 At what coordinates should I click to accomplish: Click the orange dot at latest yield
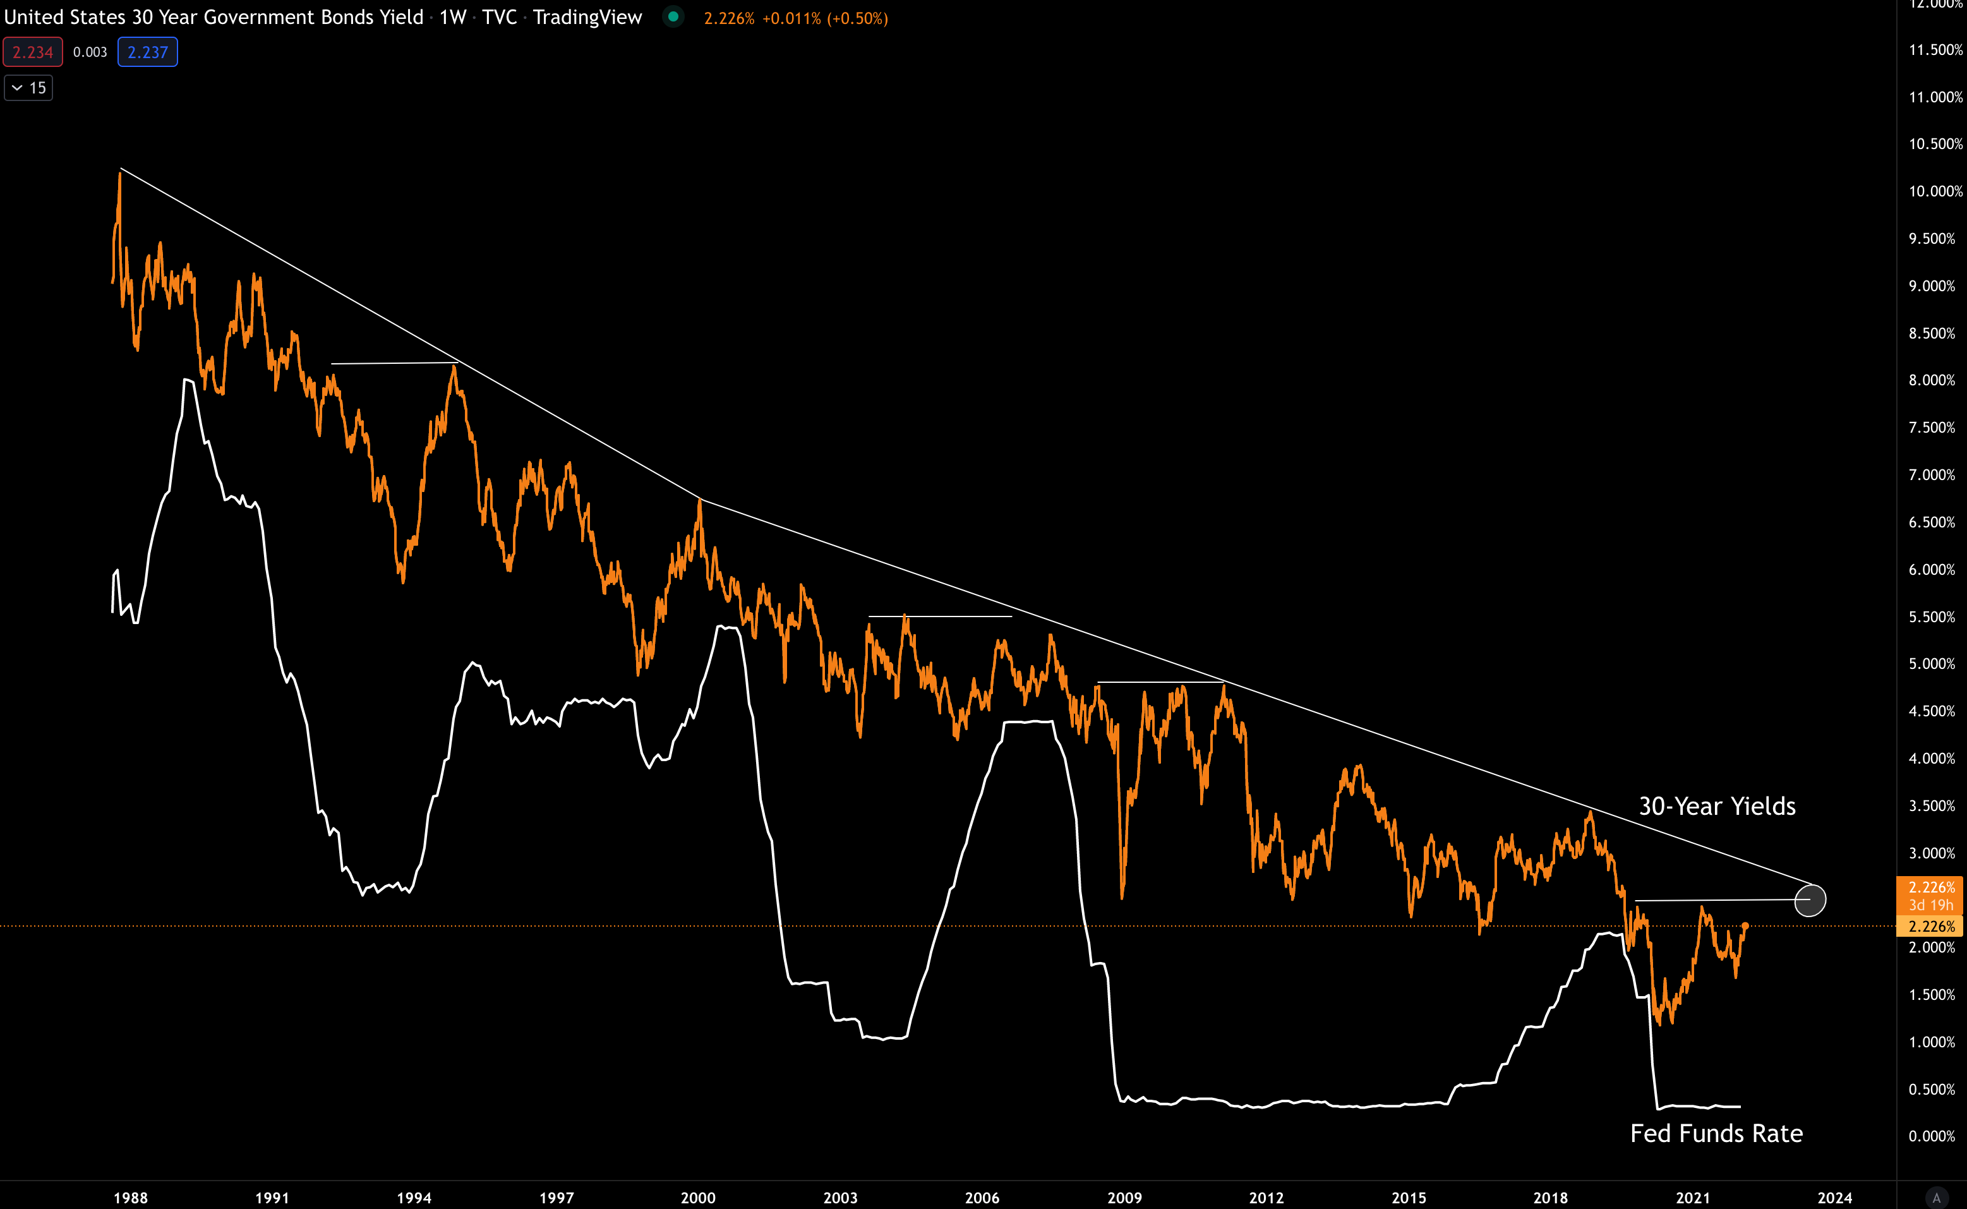pos(1745,926)
